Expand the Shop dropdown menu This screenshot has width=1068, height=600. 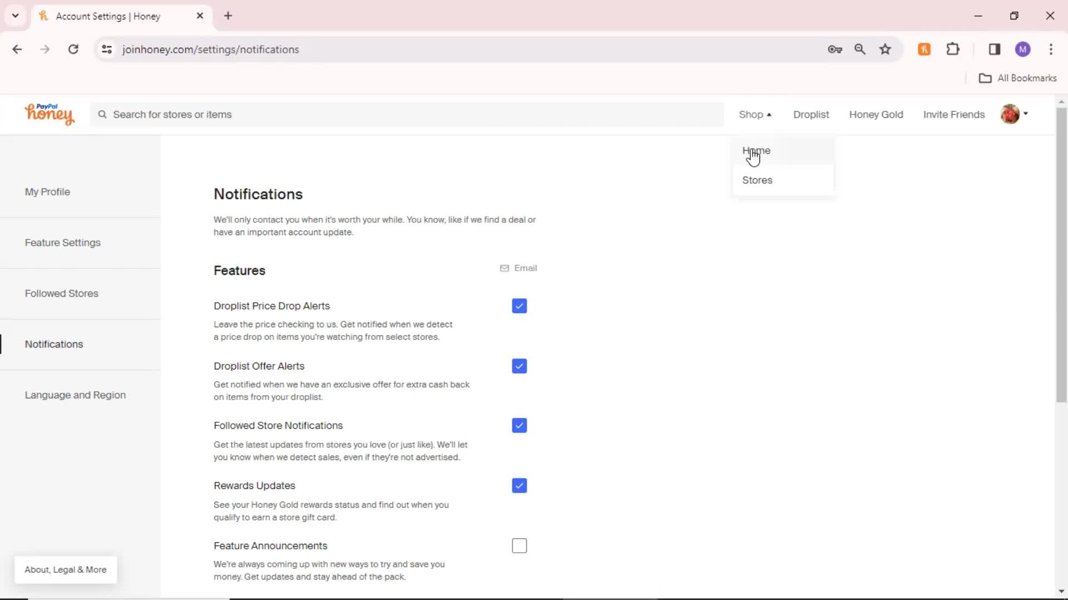coord(754,113)
